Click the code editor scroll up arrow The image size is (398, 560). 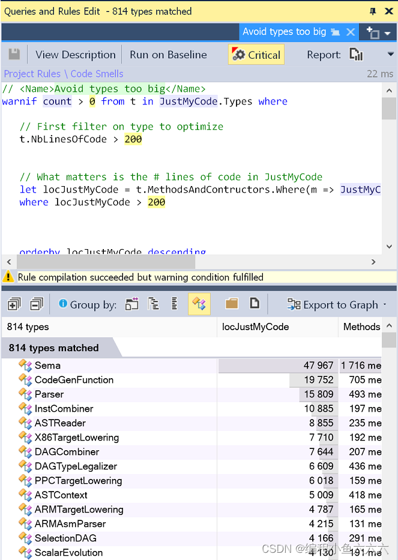pyautogui.click(x=389, y=91)
